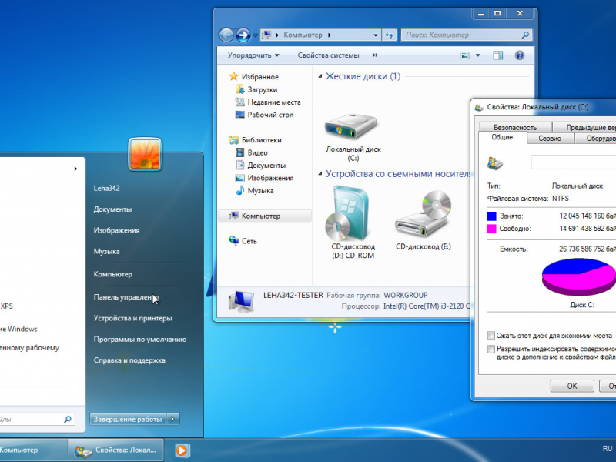Select Избранное star in navigation pane
The image size is (616, 462).
[234, 76]
